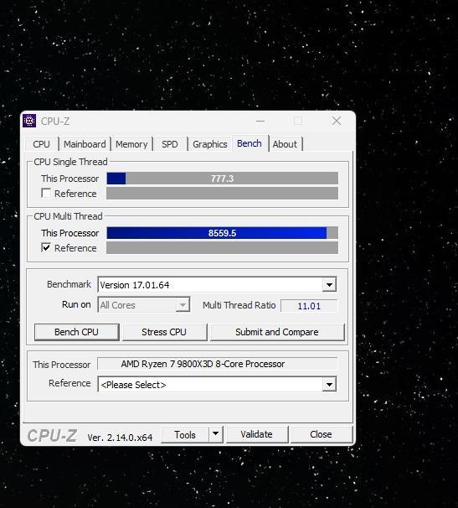Click the Bench CPU button
The width and height of the screenshot is (458, 508).
[x=77, y=332]
